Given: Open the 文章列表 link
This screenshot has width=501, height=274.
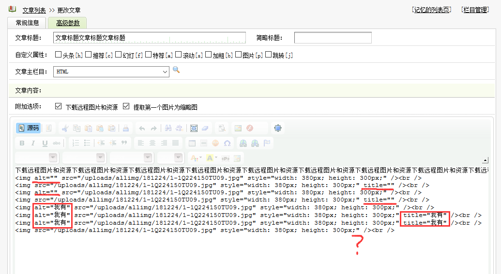Looking at the screenshot, I should (x=34, y=10).
